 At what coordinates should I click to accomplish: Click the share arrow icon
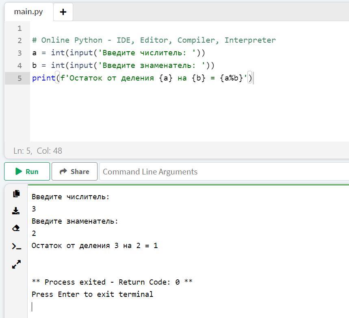[63, 171]
